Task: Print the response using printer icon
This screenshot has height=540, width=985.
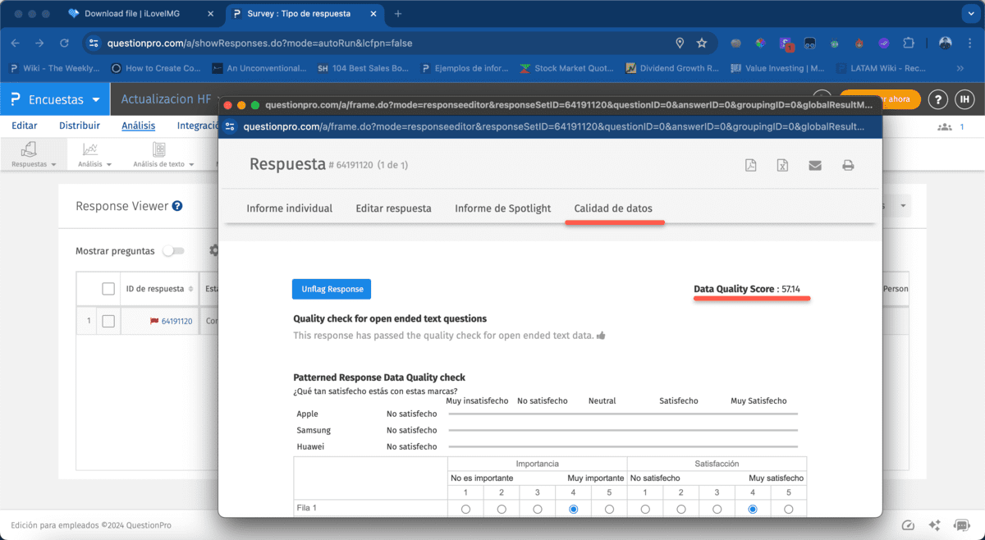Action: click(x=848, y=165)
